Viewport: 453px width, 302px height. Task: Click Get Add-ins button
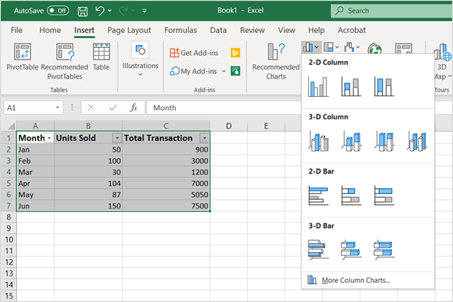tap(193, 53)
